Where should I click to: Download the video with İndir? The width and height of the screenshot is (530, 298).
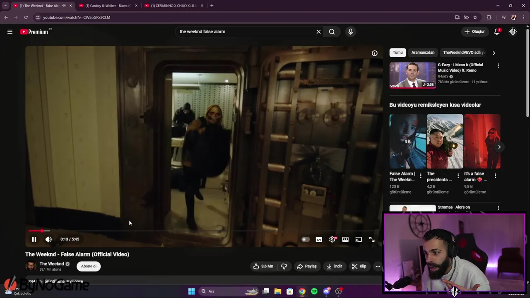(x=334, y=266)
